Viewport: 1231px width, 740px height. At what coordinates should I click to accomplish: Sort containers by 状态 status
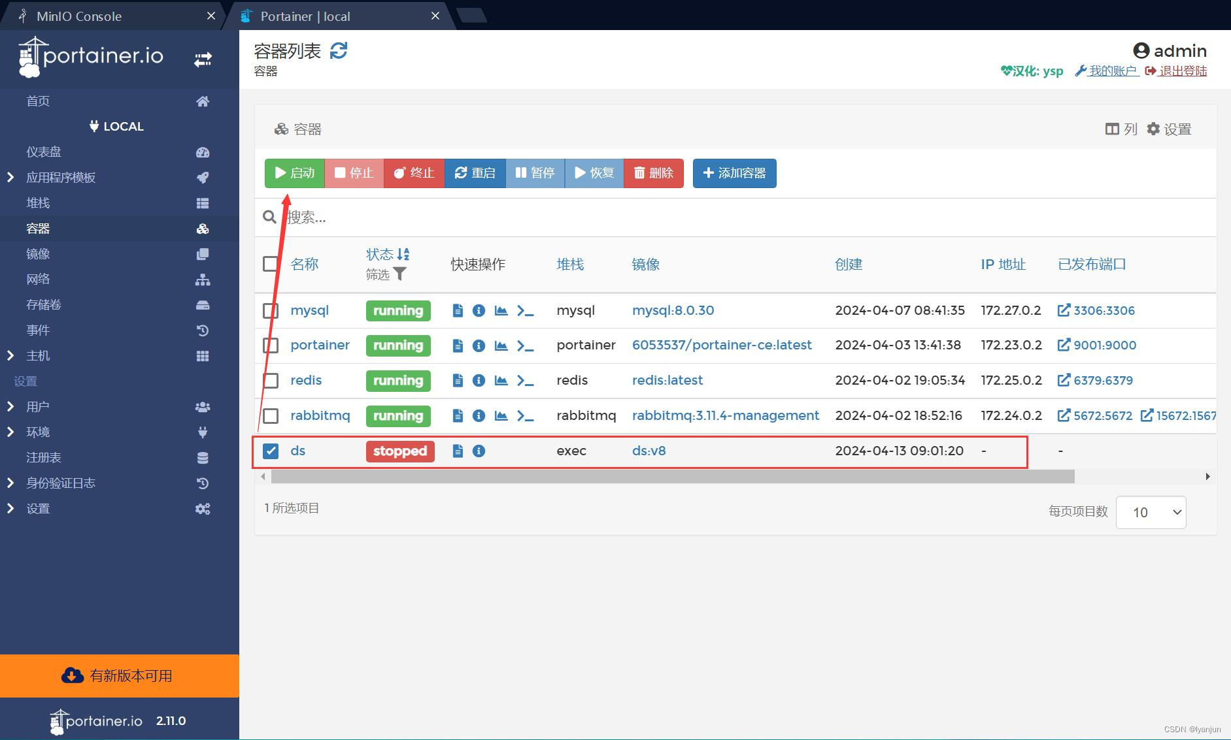[381, 255]
